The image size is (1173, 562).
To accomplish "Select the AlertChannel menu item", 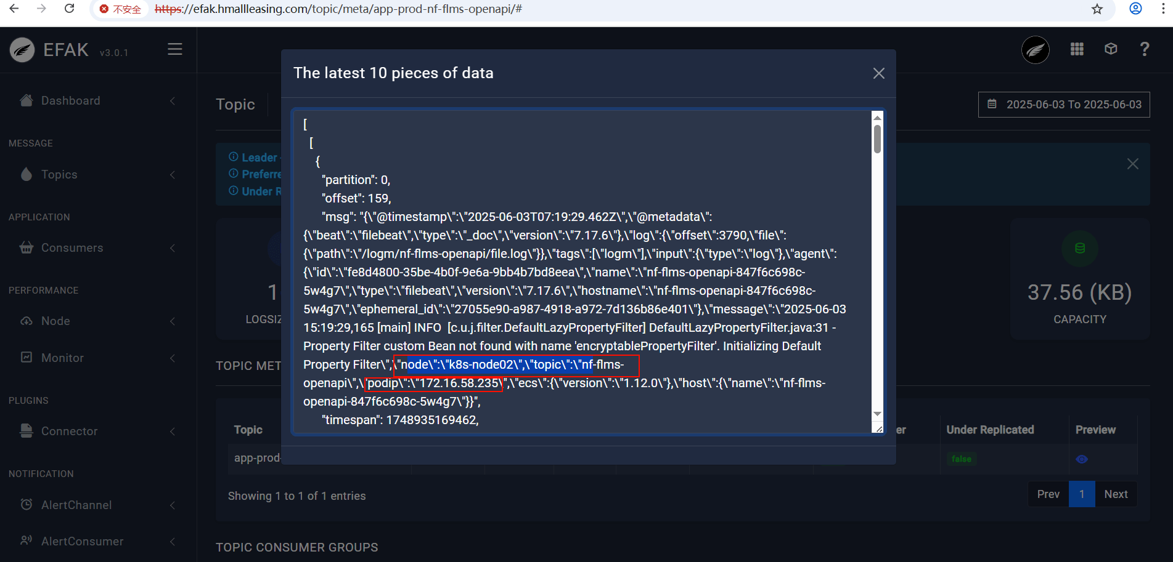I will click(x=76, y=505).
